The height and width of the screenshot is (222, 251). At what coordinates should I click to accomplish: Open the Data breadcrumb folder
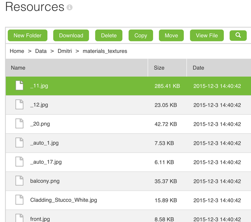click(41, 51)
